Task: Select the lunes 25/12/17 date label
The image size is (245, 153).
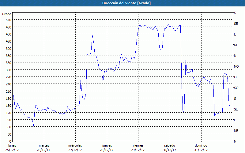Action: click(x=12, y=147)
